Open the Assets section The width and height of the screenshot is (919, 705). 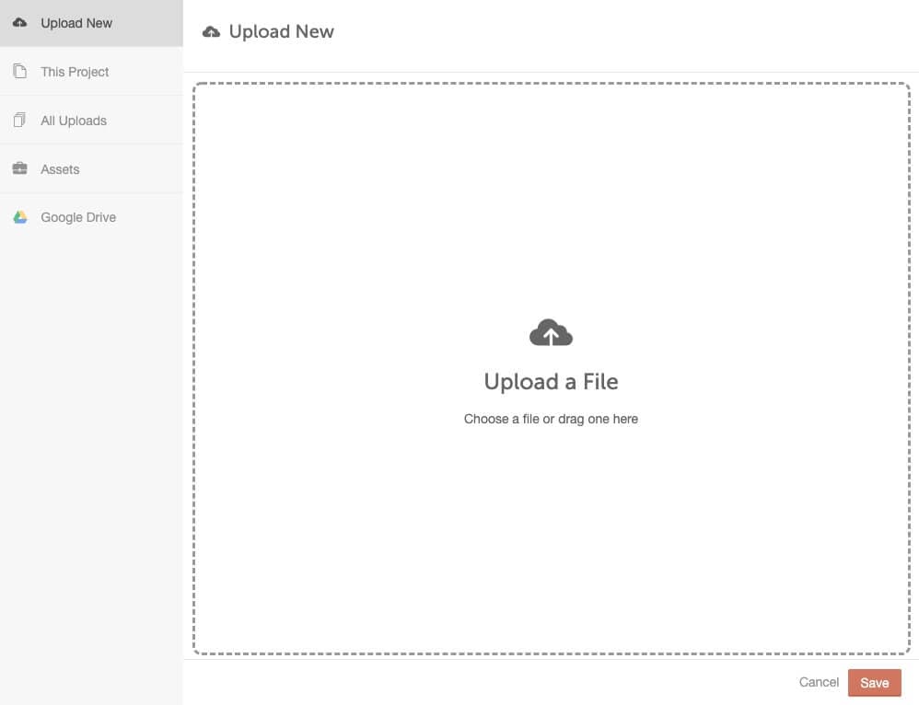(91, 168)
